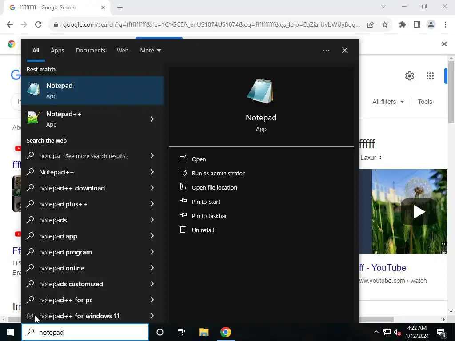Select the Open action for Notepad
Screen dimensions: 455x341
point(199,159)
